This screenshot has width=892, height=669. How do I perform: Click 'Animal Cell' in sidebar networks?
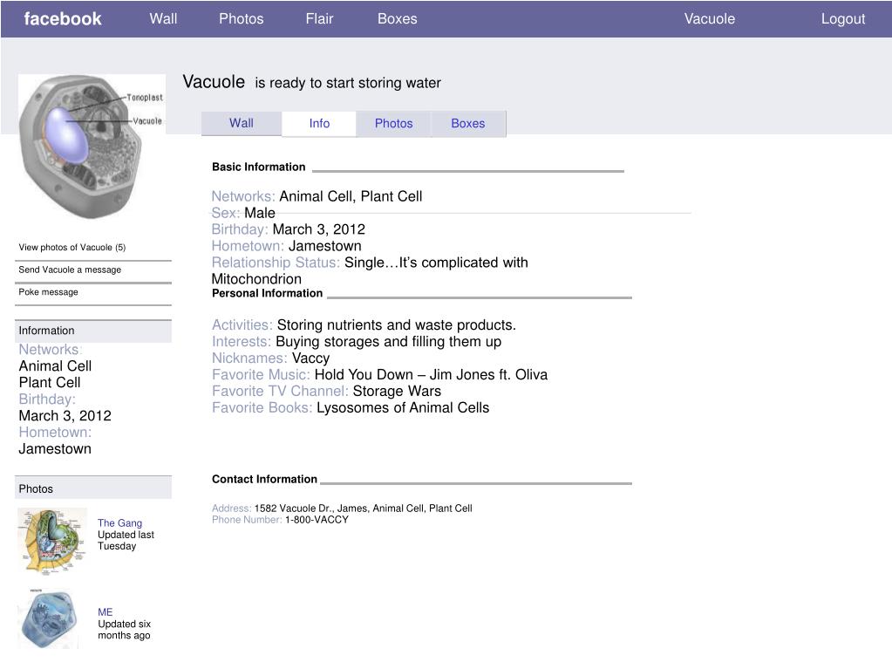point(55,365)
